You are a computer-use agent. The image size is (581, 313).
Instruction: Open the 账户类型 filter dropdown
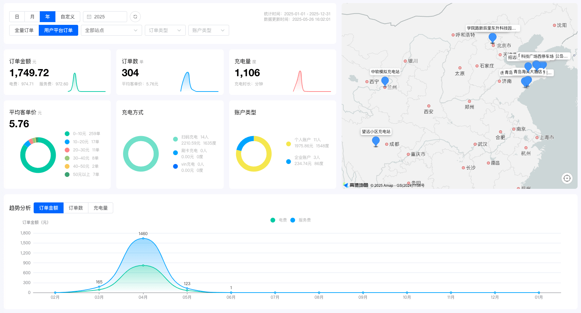pos(208,30)
